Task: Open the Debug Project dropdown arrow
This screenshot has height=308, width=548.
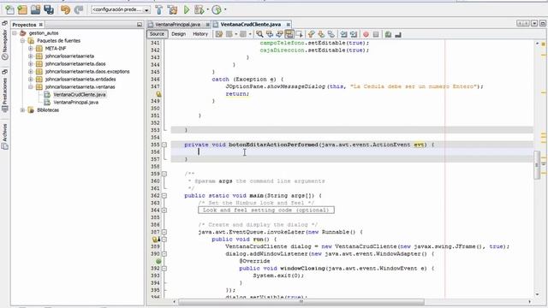Action: coord(207,9)
